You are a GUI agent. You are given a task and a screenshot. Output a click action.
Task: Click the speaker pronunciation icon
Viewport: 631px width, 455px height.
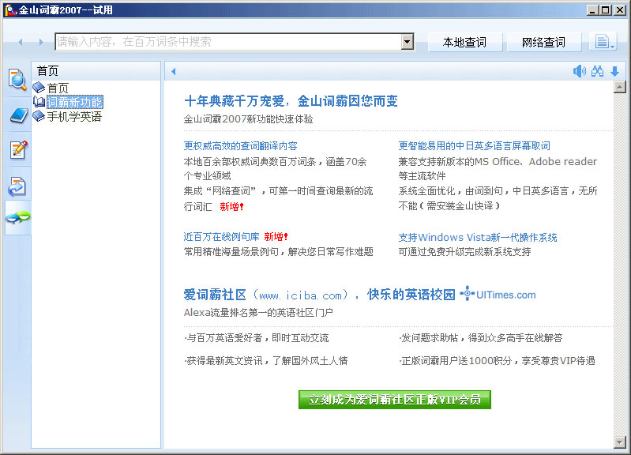point(580,71)
